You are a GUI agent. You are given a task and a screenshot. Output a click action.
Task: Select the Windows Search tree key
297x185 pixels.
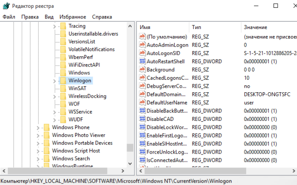pyautogui.click(x=71, y=159)
